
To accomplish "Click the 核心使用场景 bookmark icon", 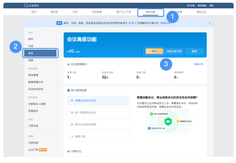I will (x=69, y=90).
